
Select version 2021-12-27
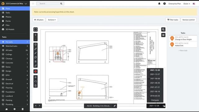click(155, 74)
